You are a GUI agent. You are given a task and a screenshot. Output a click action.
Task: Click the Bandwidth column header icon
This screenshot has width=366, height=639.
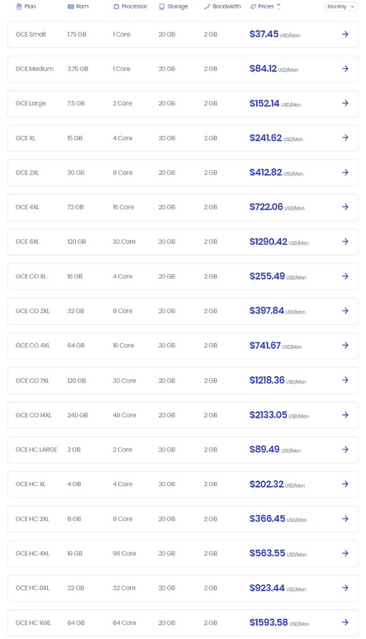pyautogui.click(x=207, y=6)
